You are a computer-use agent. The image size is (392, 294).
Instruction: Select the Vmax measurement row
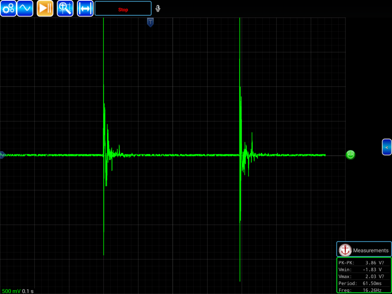pos(364,276)
